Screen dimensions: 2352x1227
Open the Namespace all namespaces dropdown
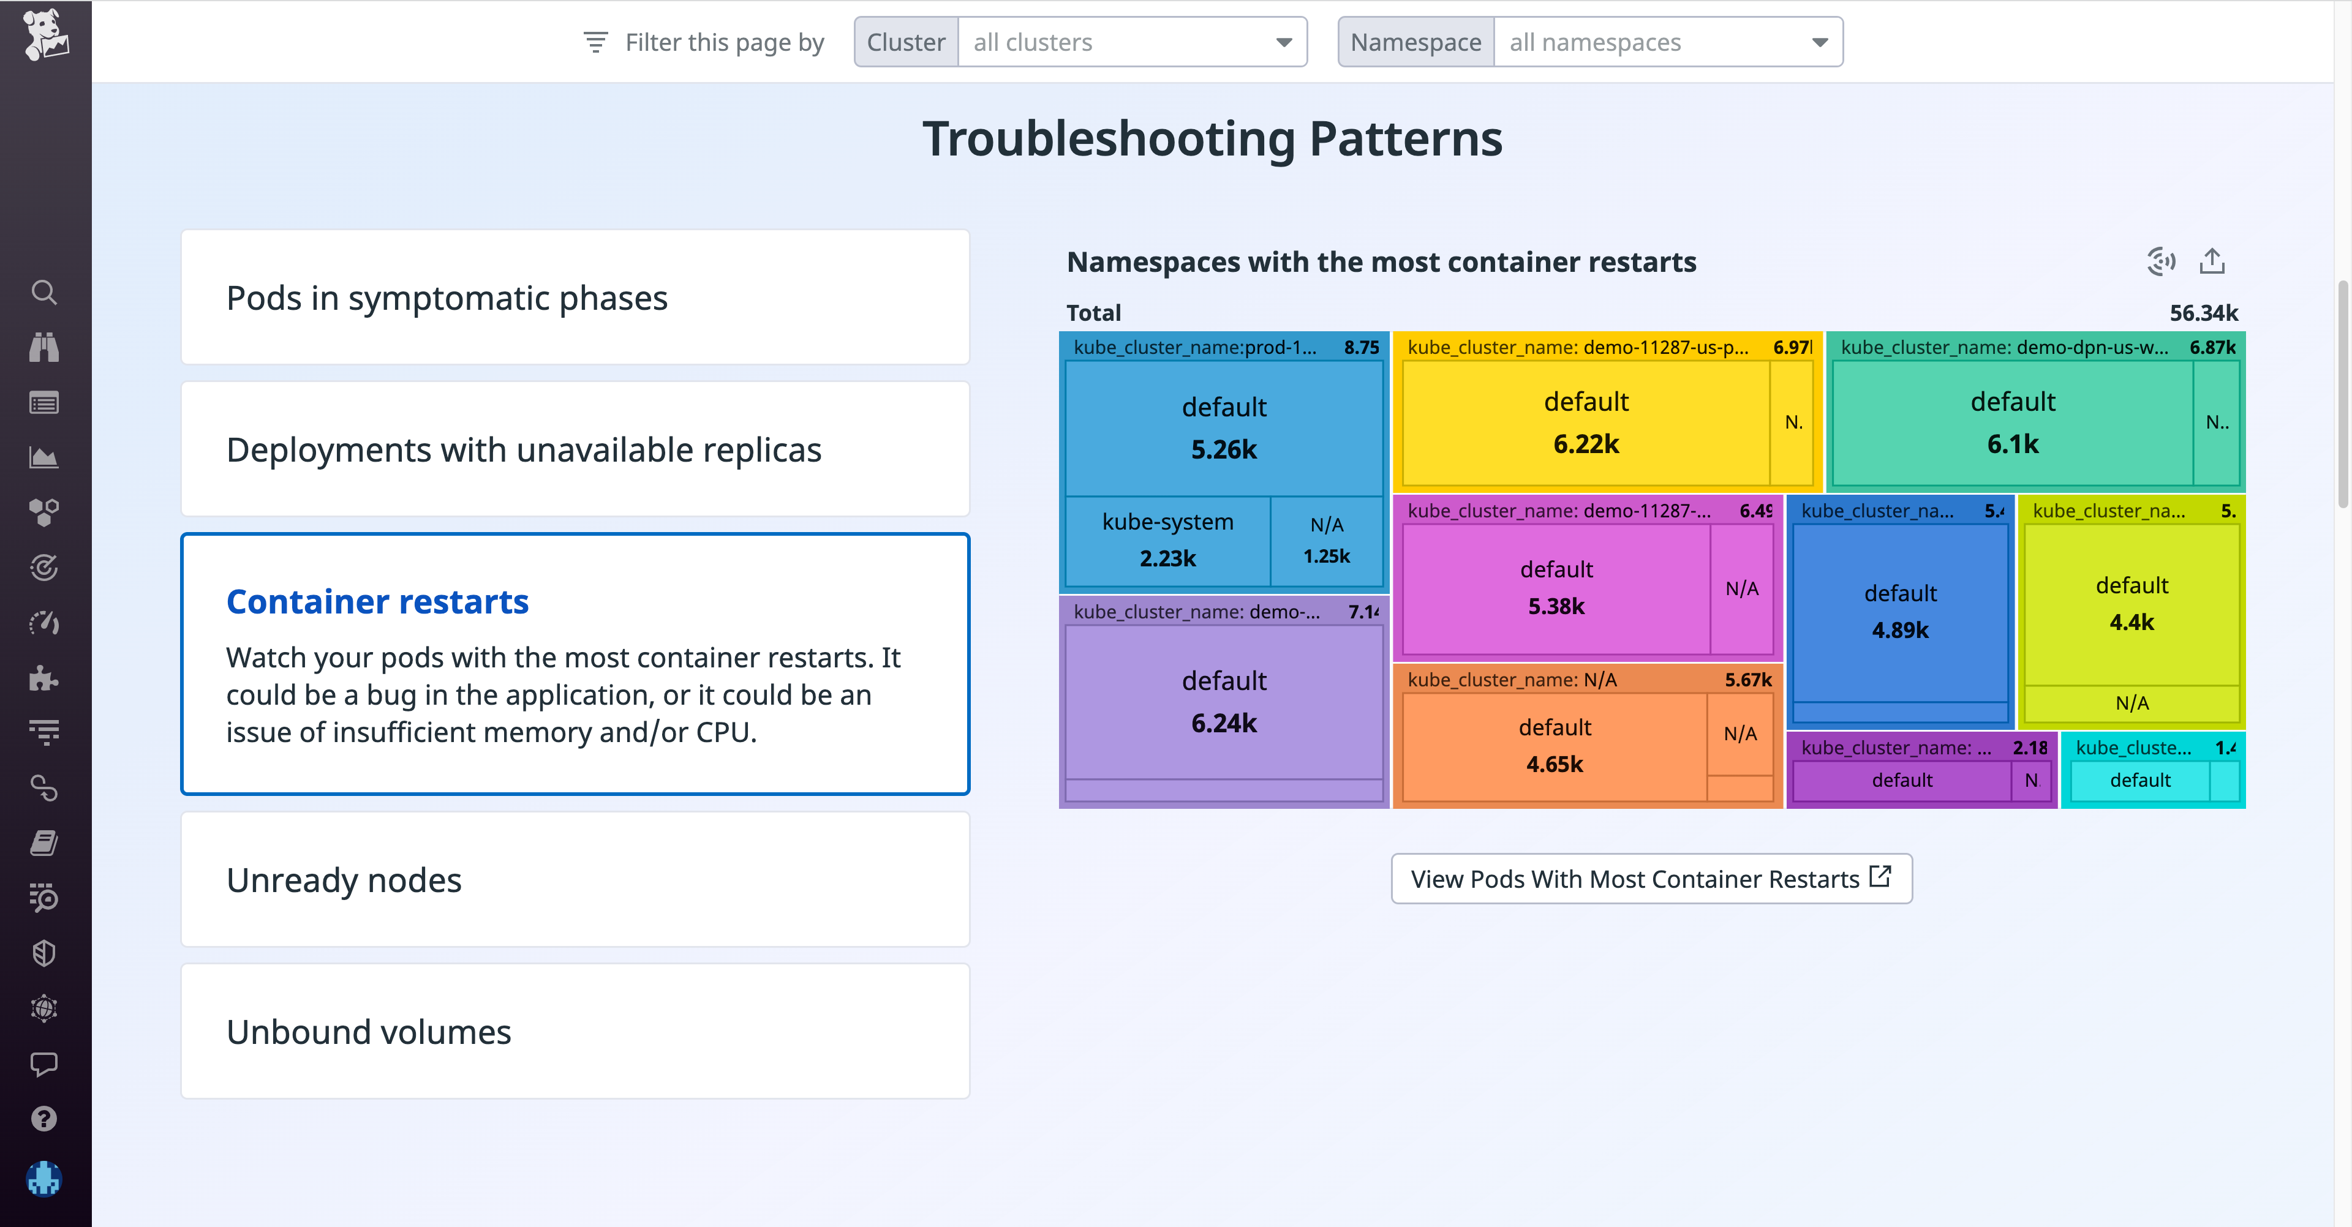(1667, 41)
